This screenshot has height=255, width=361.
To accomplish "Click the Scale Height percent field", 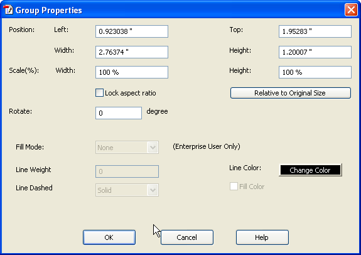I will coord(315,72).
